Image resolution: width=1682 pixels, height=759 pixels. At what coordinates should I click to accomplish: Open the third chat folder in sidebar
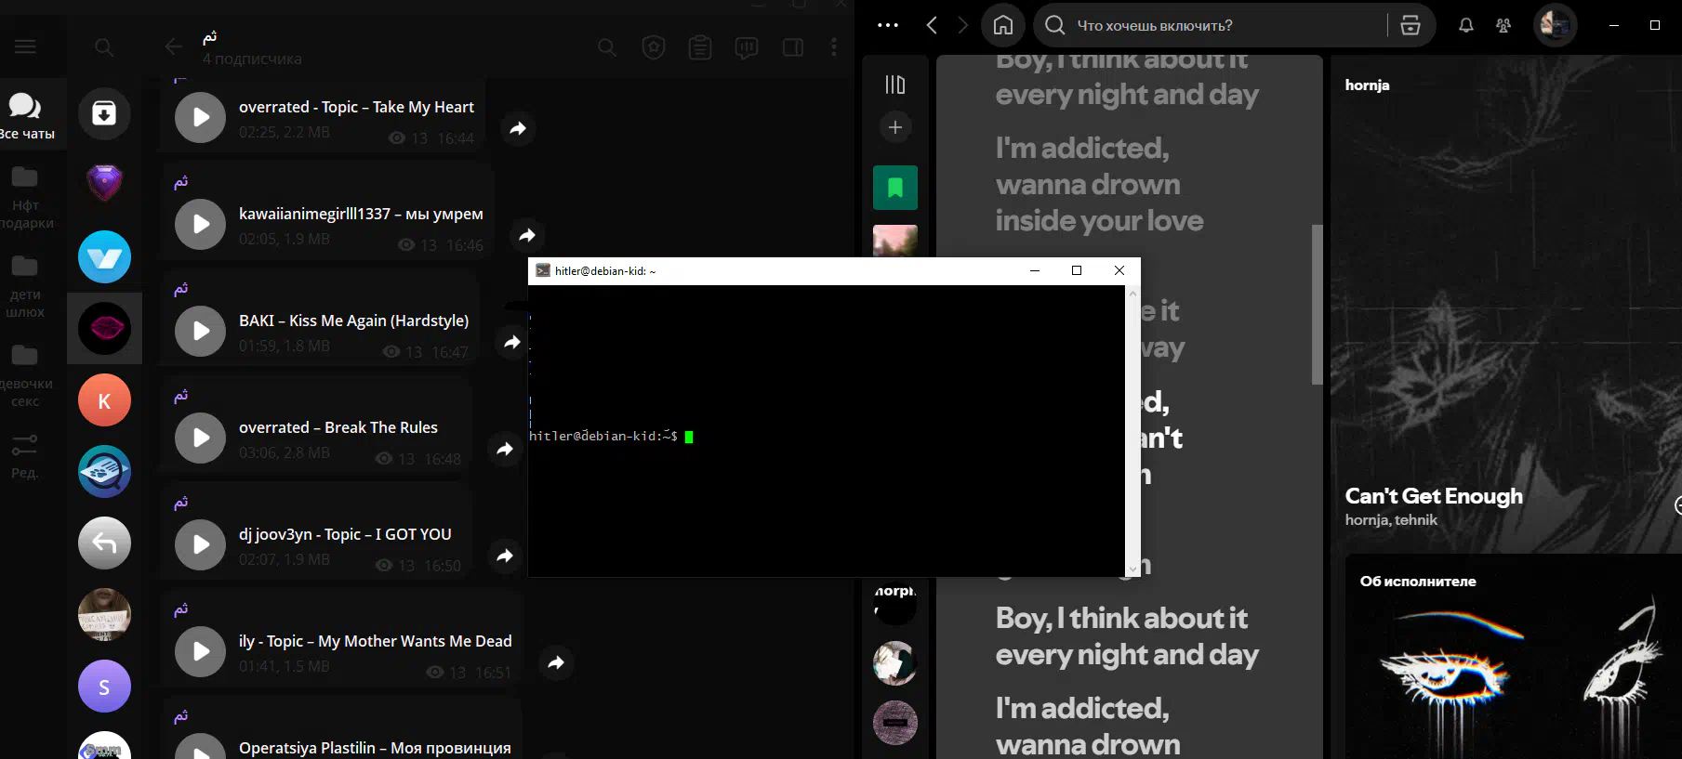pos(27,286)
